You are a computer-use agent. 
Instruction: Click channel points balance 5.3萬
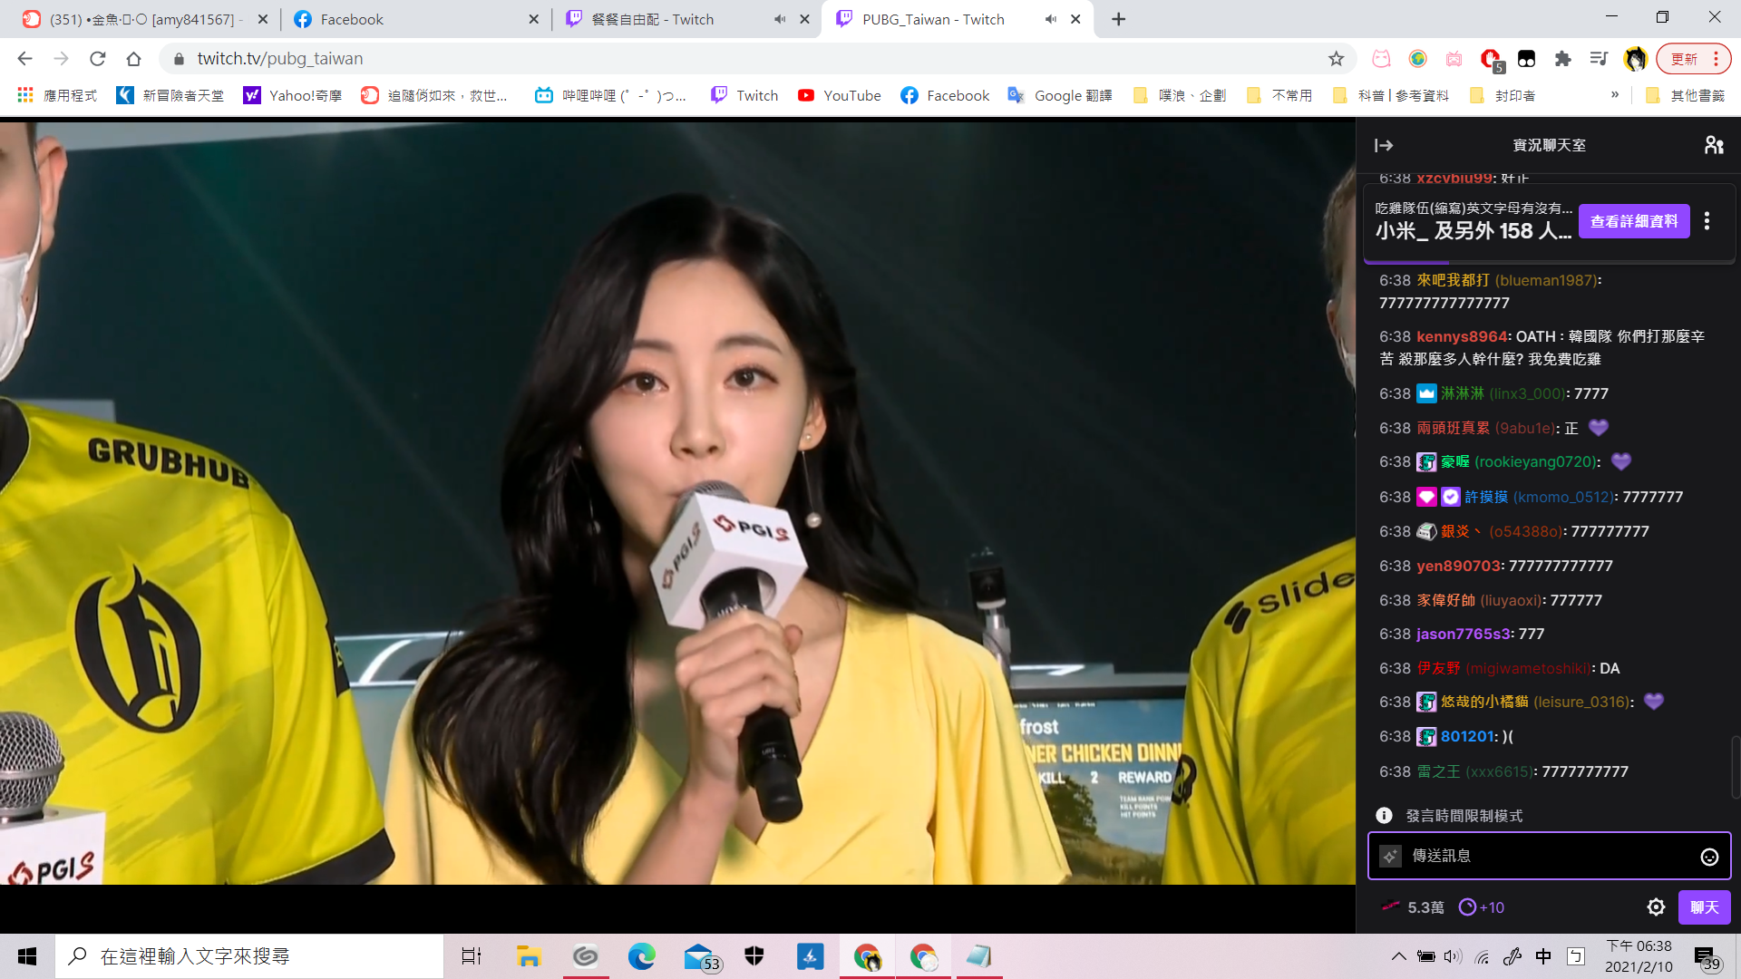[x=1412, y=907]
